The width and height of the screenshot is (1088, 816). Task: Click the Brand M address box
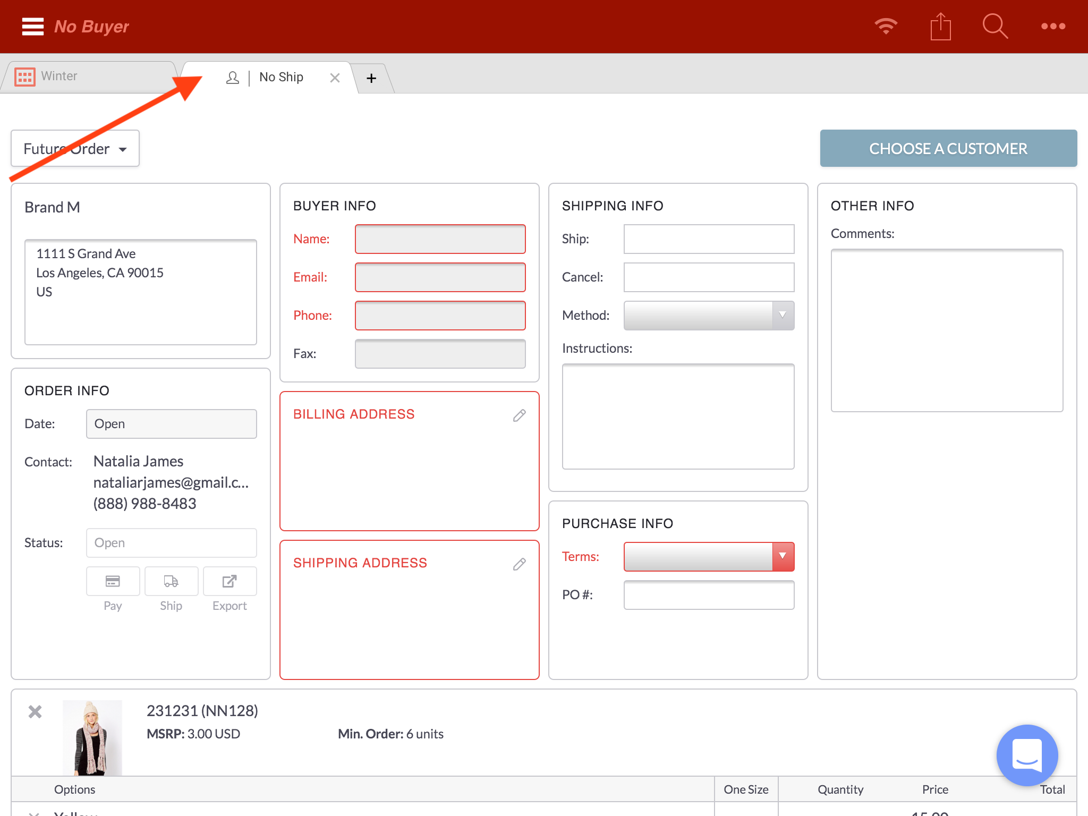140,292
